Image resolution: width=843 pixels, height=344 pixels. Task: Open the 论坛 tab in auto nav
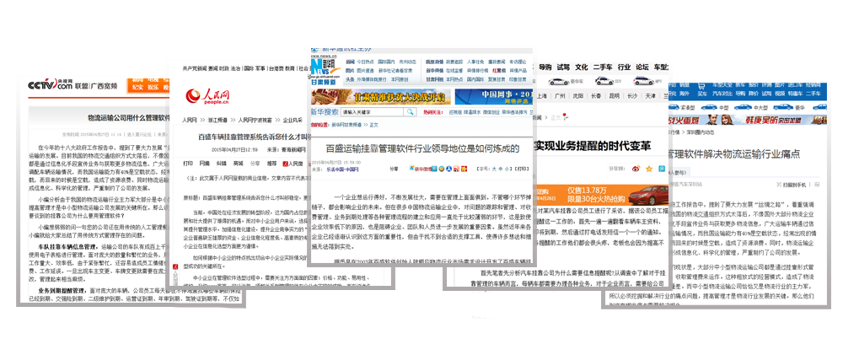(642, 67)
